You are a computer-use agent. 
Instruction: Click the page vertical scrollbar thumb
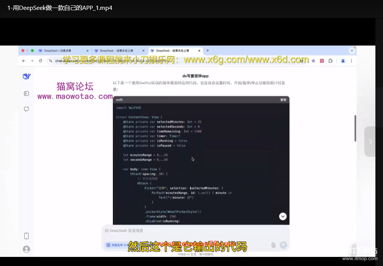(355, 128)
